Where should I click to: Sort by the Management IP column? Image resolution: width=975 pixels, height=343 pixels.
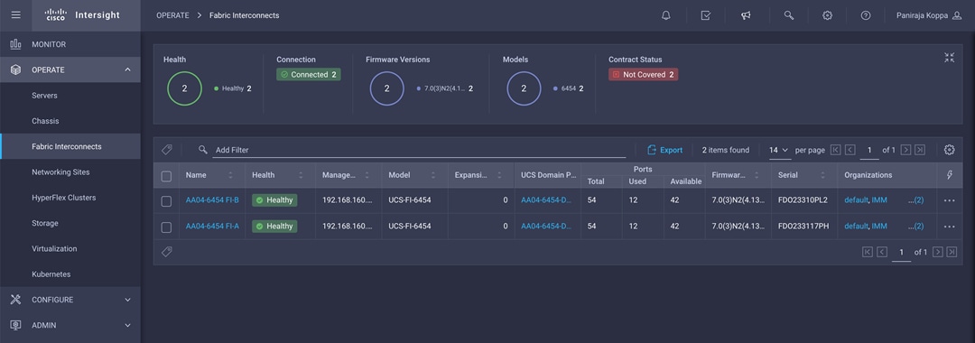(367, 175)
